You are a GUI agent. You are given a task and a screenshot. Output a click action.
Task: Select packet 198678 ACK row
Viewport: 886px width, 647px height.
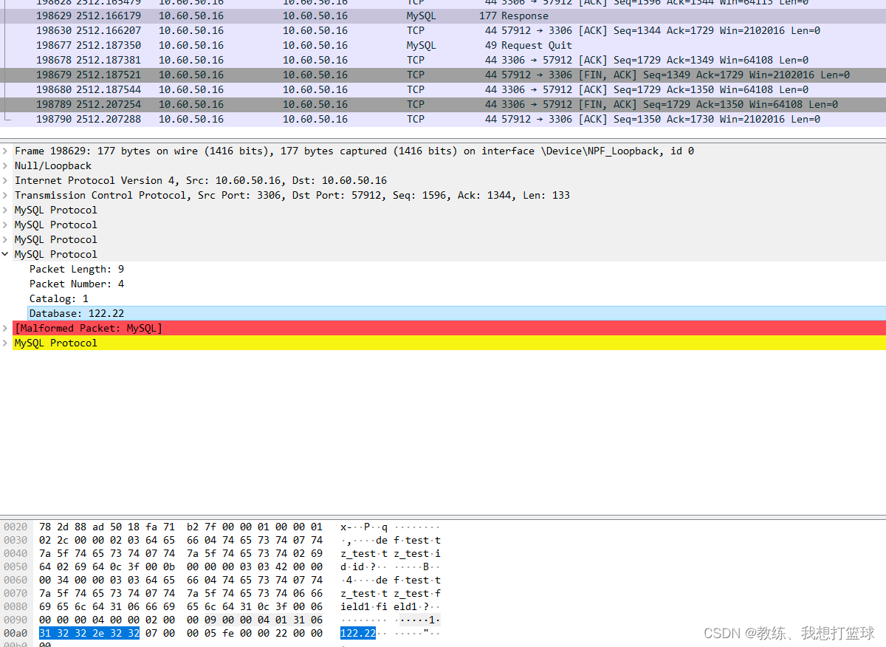[x=443, y=60]
